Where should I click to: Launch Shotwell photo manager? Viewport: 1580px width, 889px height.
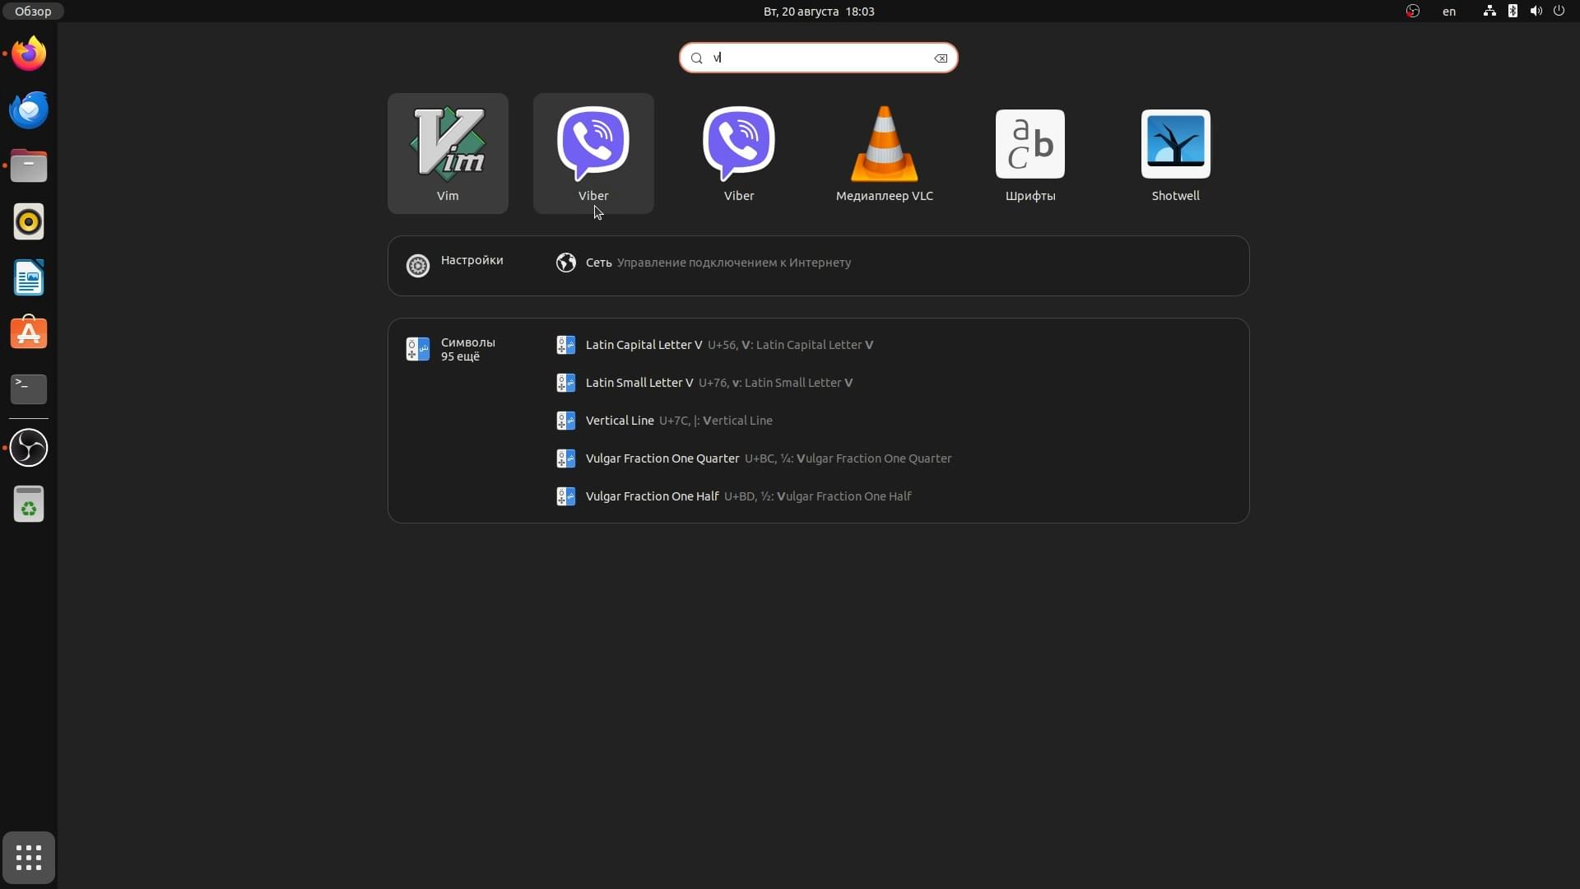point(1175,153)
